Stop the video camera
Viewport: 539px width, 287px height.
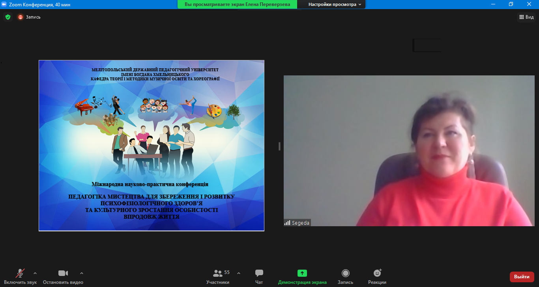point(63,273)
